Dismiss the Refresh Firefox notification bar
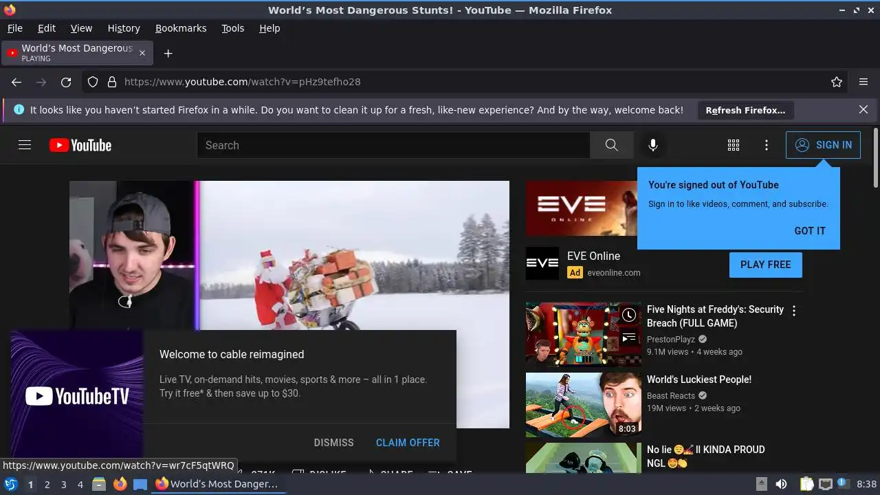This screenshot has height=495, width=880. tap(863, 109)
